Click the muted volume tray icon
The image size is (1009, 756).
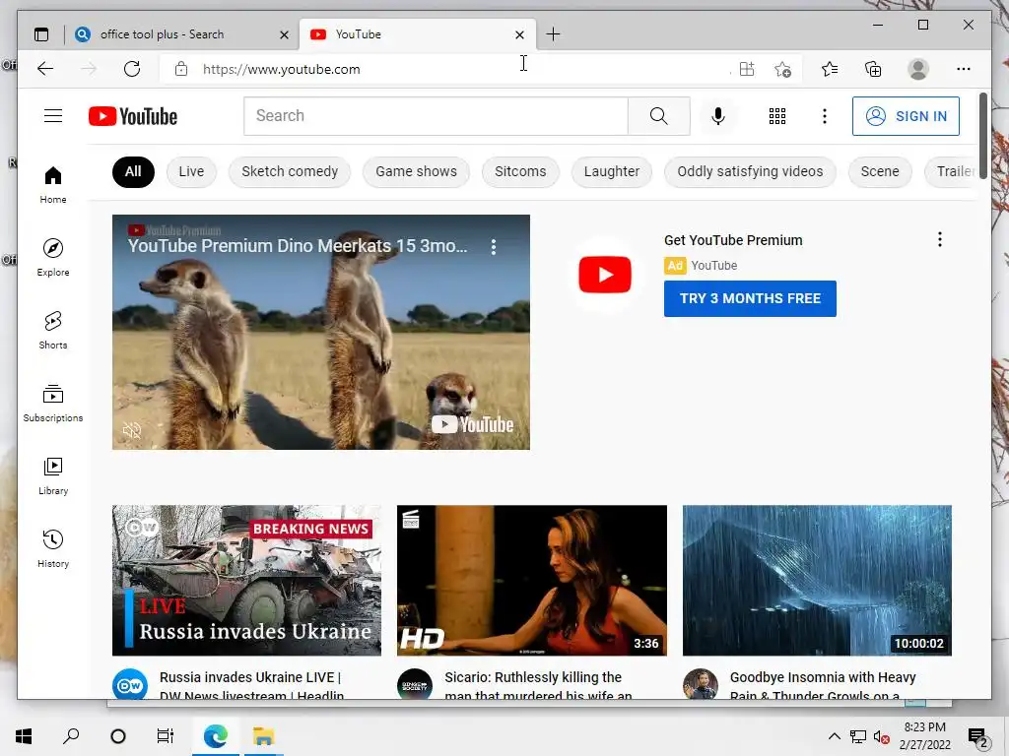(x=881, y=736)
